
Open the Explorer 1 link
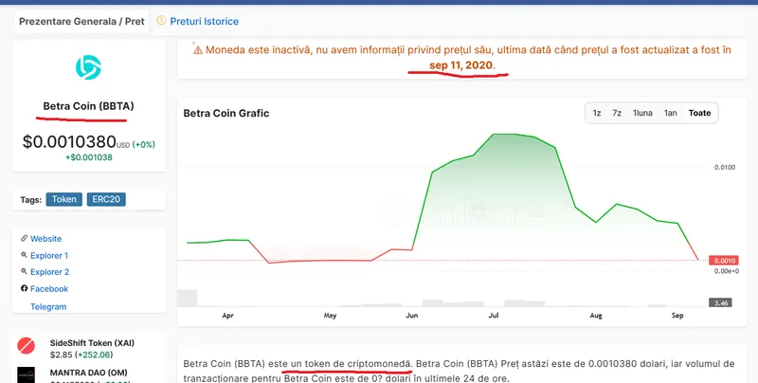pyautogui.click(x=49, y=255)
